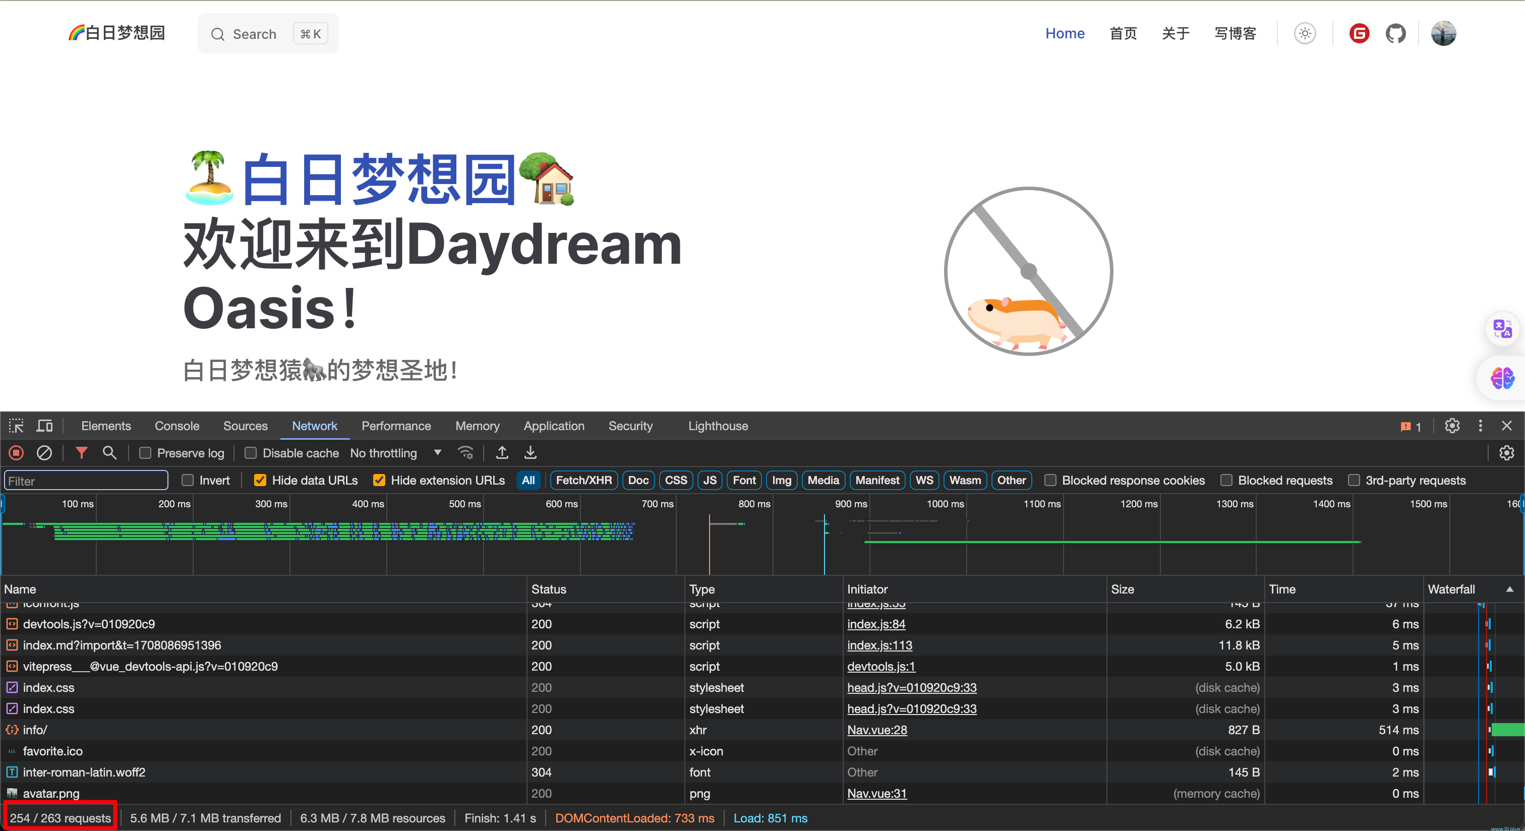Click the 首页 nav link
Viewport: 1525px width, 831px height.
pyautogui.click(x=1123, y=34)
